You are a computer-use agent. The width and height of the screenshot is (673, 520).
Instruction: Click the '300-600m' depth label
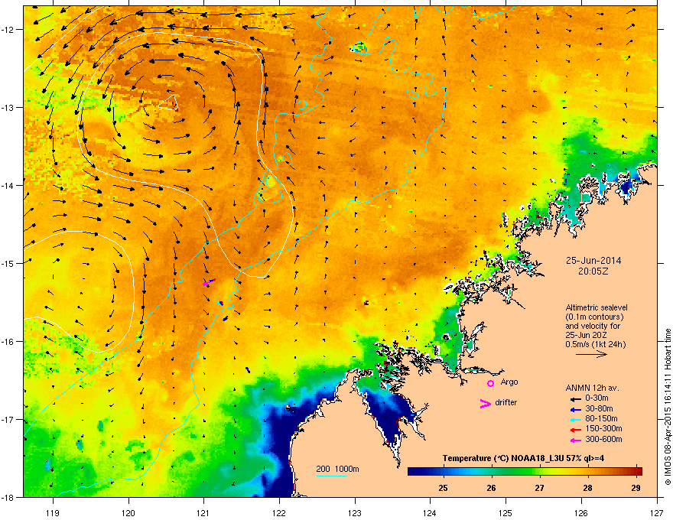(604, 439)
